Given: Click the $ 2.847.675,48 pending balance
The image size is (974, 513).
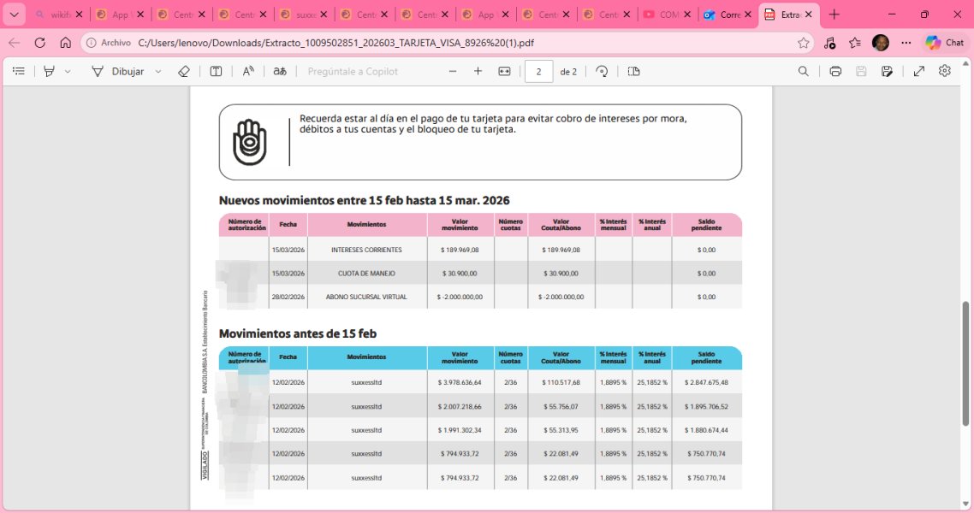Looking at the screenshot, I should [706, 383].
